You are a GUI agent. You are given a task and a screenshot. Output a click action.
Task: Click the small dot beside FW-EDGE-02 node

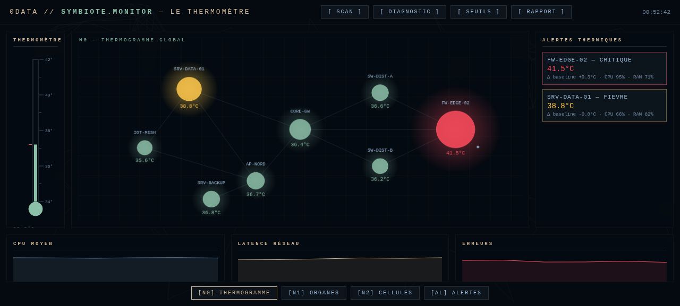click(x=478, y=147)
